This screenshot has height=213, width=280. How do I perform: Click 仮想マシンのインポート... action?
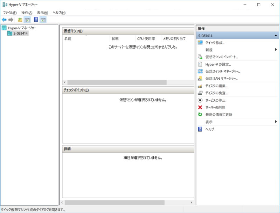(222, 57)
